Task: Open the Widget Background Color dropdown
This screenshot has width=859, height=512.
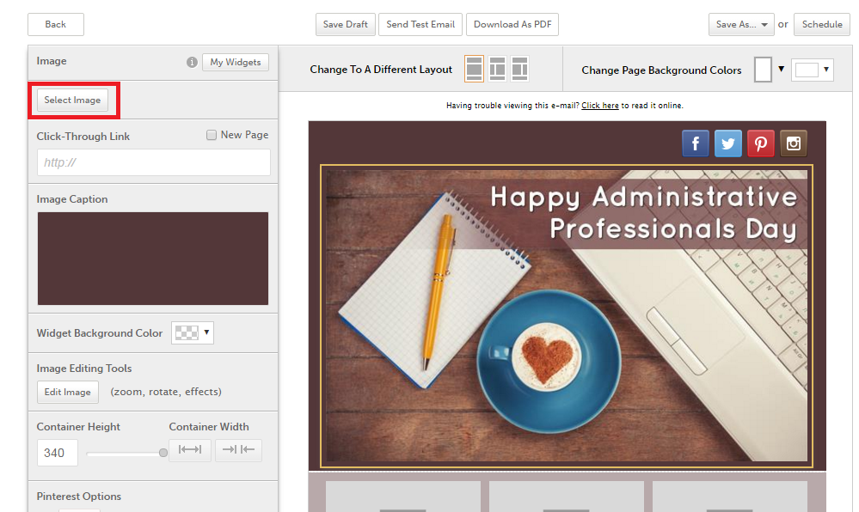Action: coord(193,333)
